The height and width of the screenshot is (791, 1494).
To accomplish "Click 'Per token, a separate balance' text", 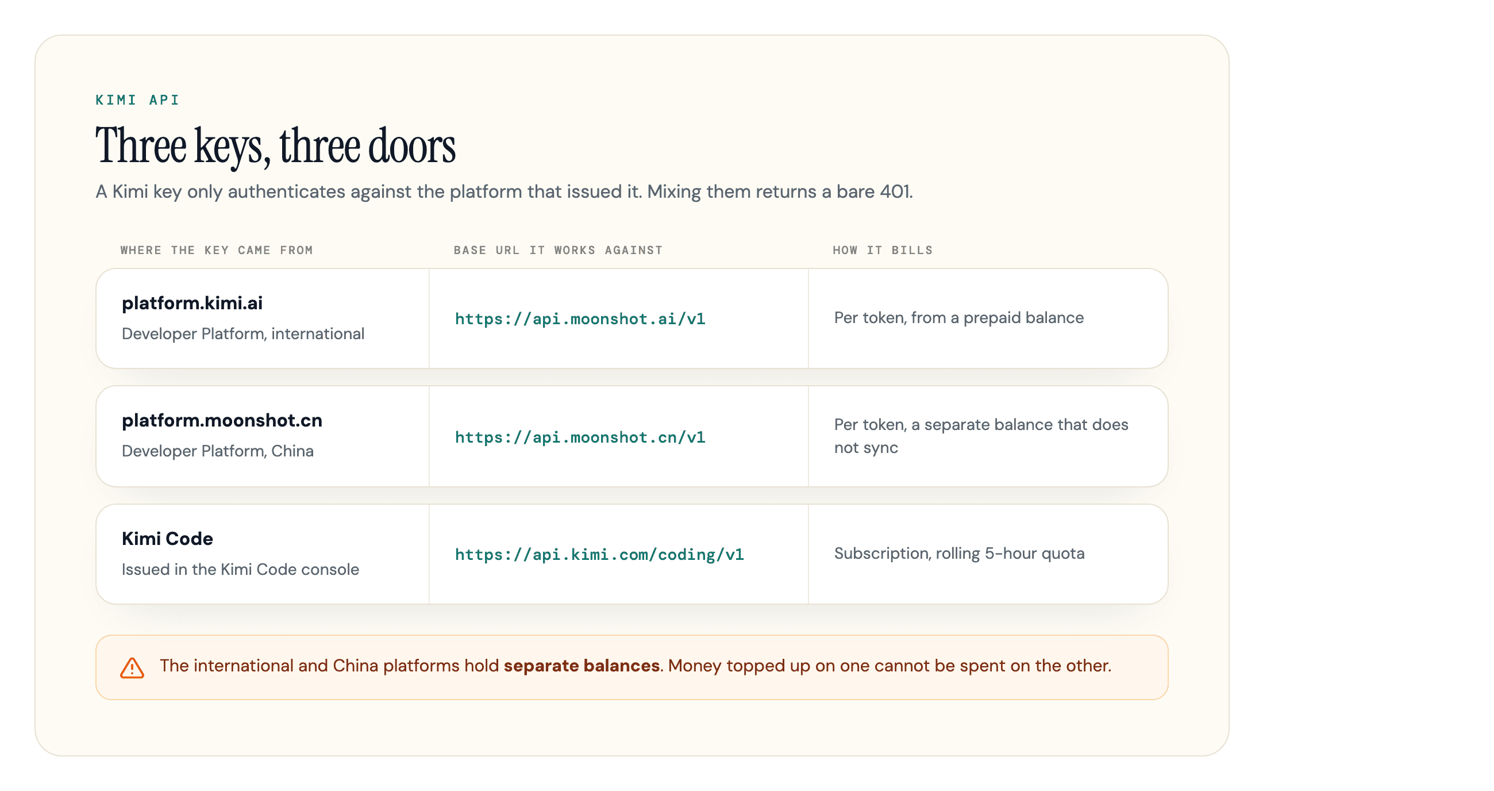I will pyautogui.click(x=981, y=436).
